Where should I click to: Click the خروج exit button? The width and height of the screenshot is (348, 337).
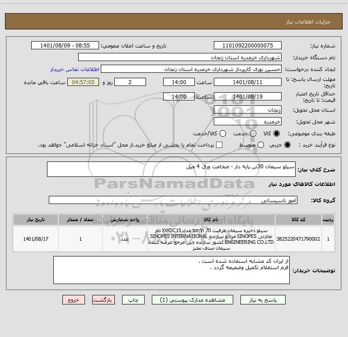[74, 300]
